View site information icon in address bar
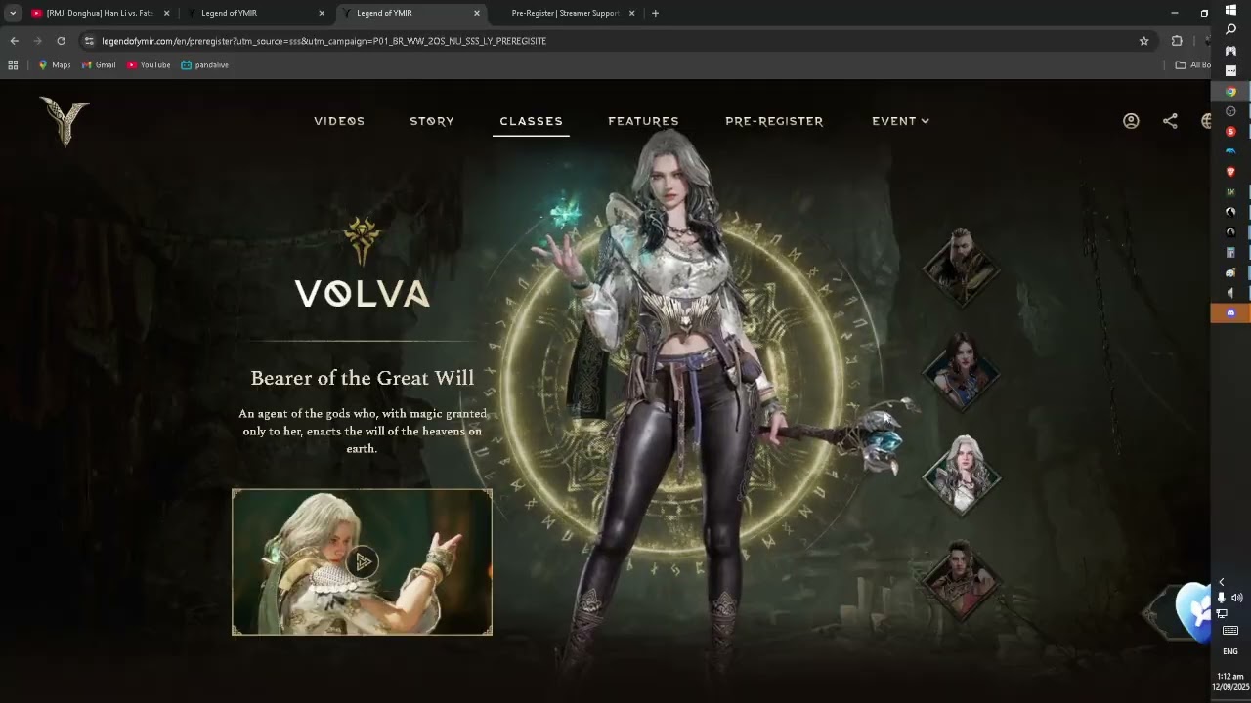Image resolution: width=1251 pixels, height=703 pixels. (x=89, y=41)
